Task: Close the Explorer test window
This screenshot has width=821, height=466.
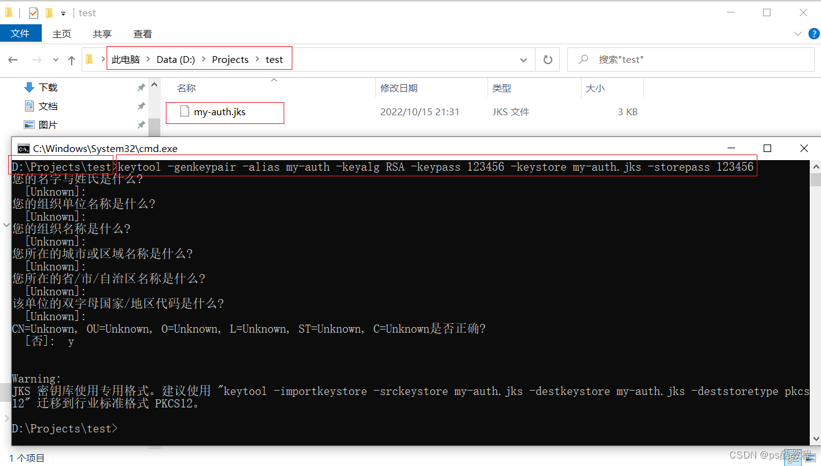Action: pyautogui.click(x=804, y=12)
